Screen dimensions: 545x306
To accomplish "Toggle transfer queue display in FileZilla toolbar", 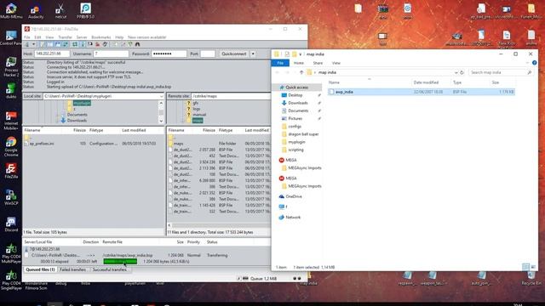I will pyautogui.click(x=65, y=44).
